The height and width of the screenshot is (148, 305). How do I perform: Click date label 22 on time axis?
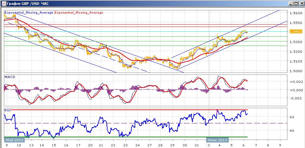113,145
